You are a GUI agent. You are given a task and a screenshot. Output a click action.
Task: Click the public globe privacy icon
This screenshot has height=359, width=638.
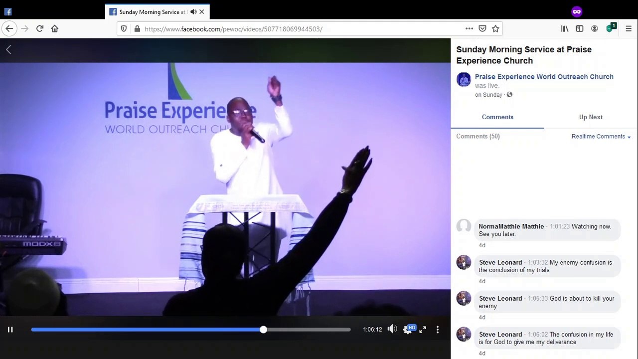coord(509,95)
